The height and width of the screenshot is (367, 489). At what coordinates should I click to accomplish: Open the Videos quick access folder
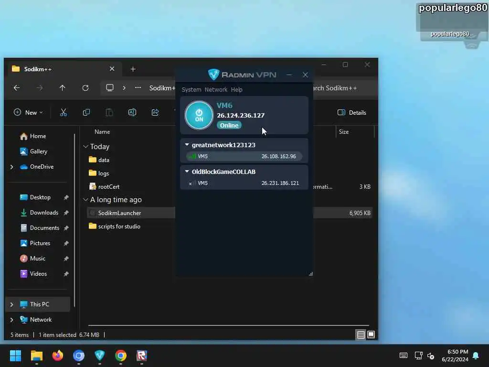point(33,274)
